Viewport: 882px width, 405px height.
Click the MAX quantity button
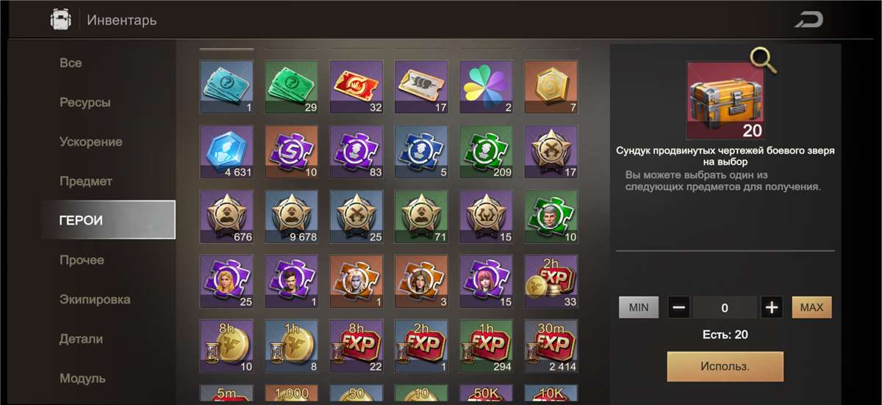coord(811,307)
